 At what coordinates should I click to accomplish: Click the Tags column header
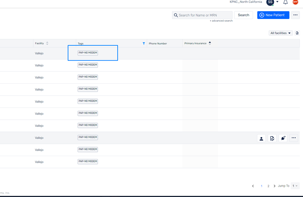click(x=80, y=43)
